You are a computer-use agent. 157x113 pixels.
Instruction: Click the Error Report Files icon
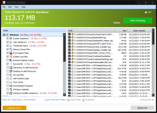[11, 53]
